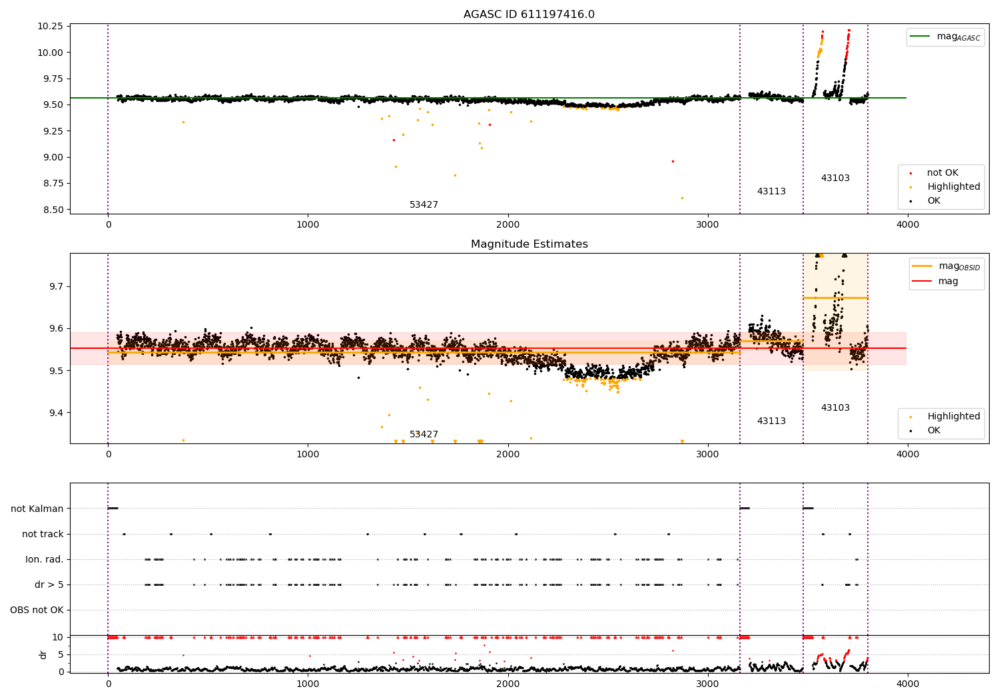Click the 'dr' y-axis label of the bottom strip
The image size is (999, 699).
point(43,654)
